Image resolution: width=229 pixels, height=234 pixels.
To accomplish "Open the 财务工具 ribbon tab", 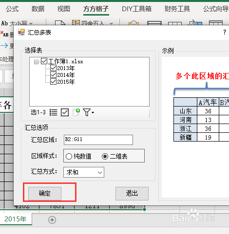I will (177, 9).
